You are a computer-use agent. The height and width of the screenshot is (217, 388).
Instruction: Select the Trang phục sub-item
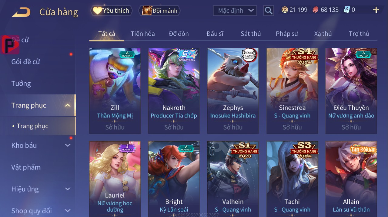tap(32, 126)
